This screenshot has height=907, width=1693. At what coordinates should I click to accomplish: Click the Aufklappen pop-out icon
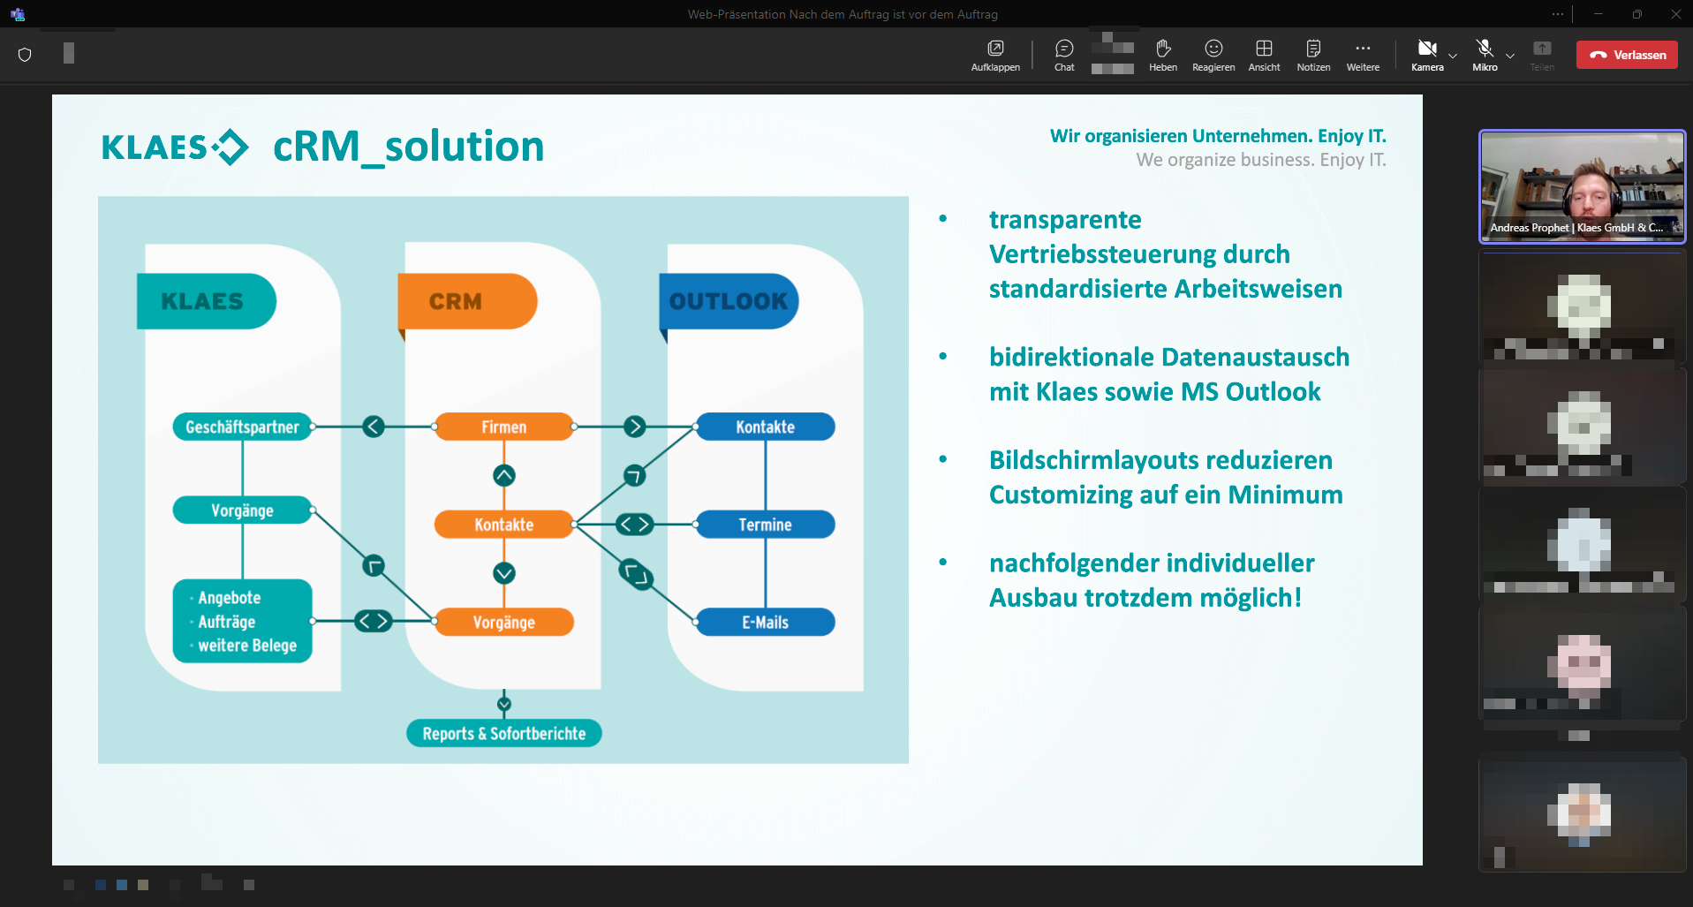tap(995, 55)
